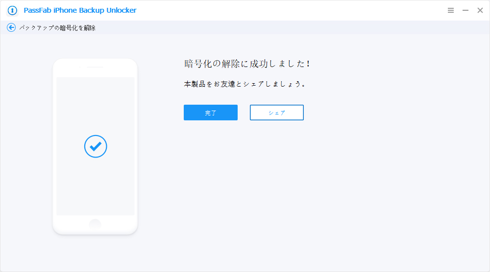Image resolution: width=490 pixels, height=272 pixels.
Task: Click the 本製品をお友達とシェアしましょう message text
Action: (x=245, y=84)
